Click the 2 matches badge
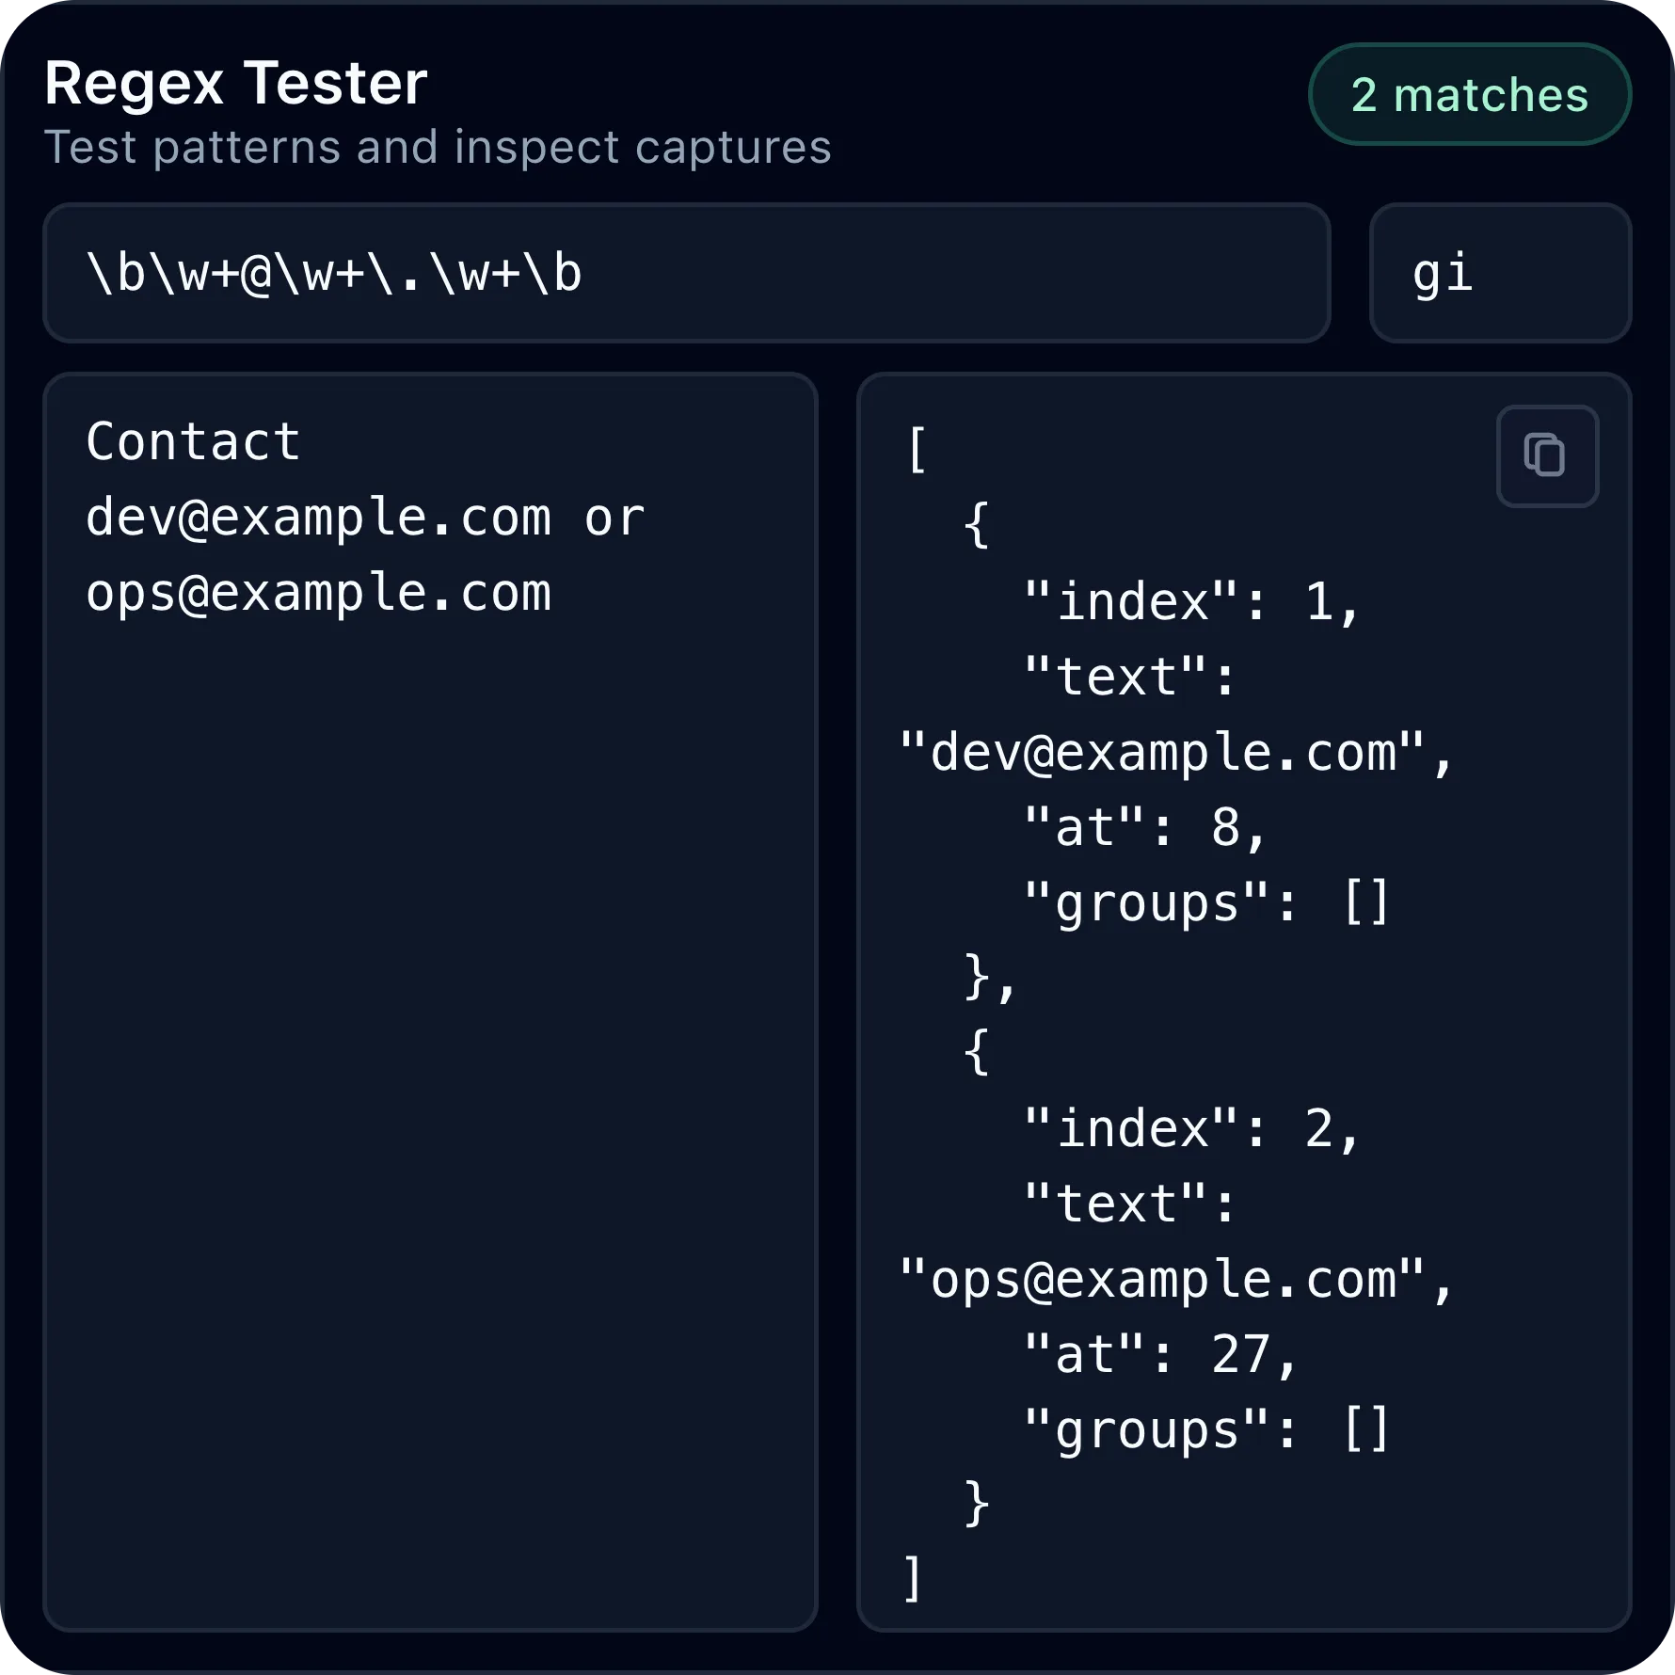1675x1675 pixels. tap(1470, 94)
